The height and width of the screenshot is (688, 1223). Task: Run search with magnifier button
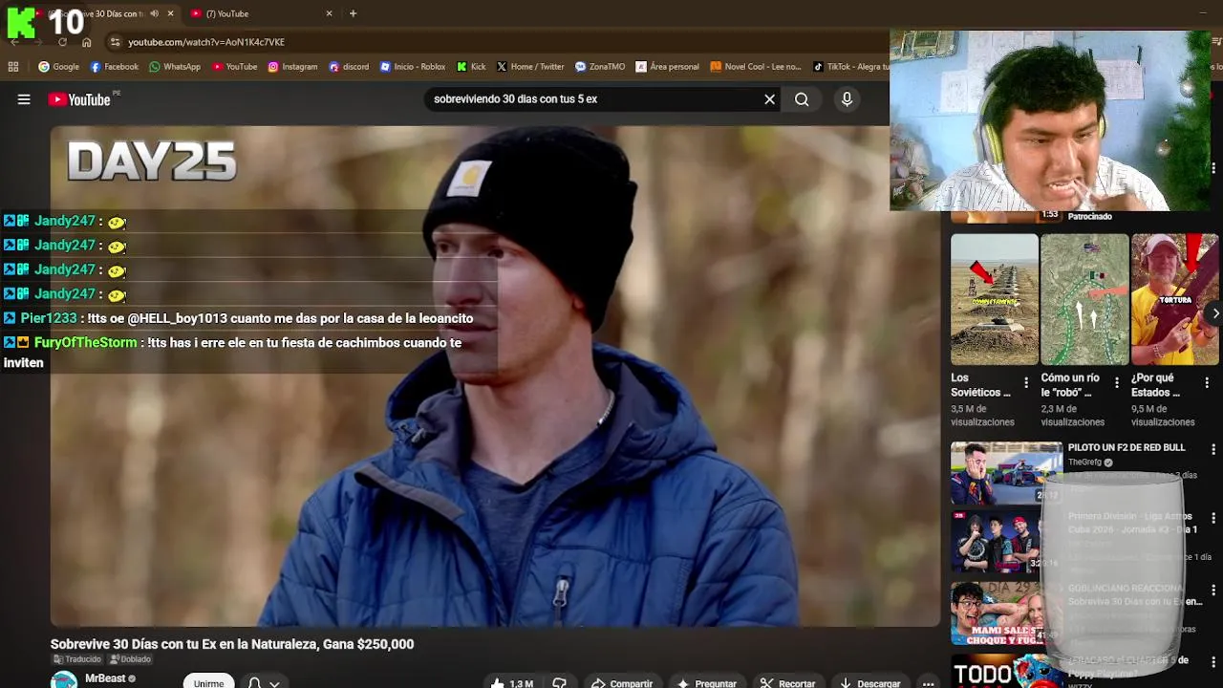(802, 99)
